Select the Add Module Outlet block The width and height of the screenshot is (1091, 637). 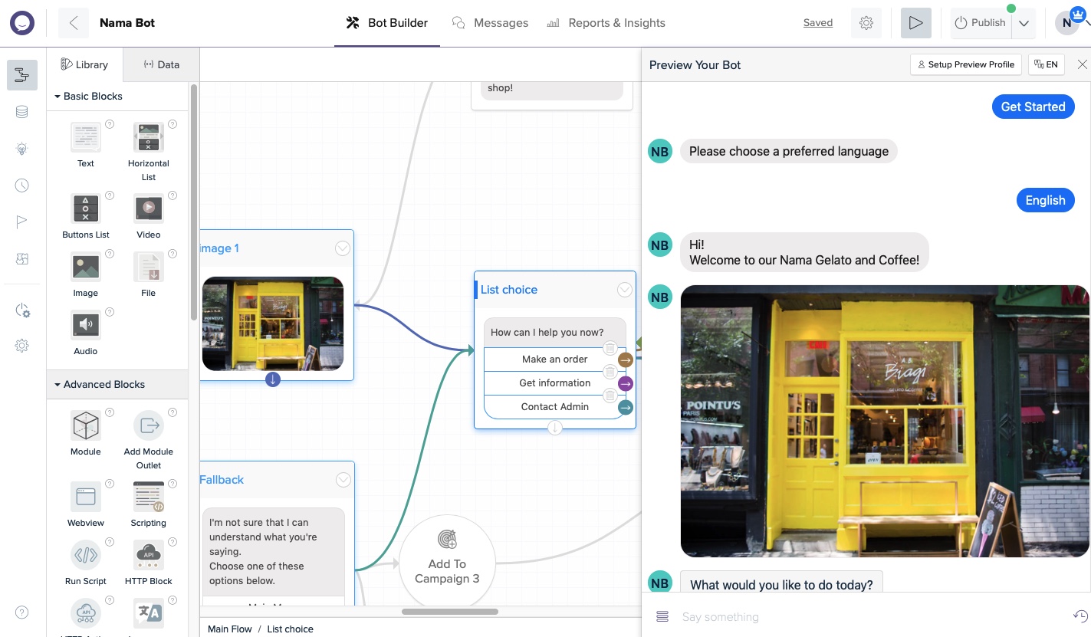pyautogui.click(x=149, y=440)
